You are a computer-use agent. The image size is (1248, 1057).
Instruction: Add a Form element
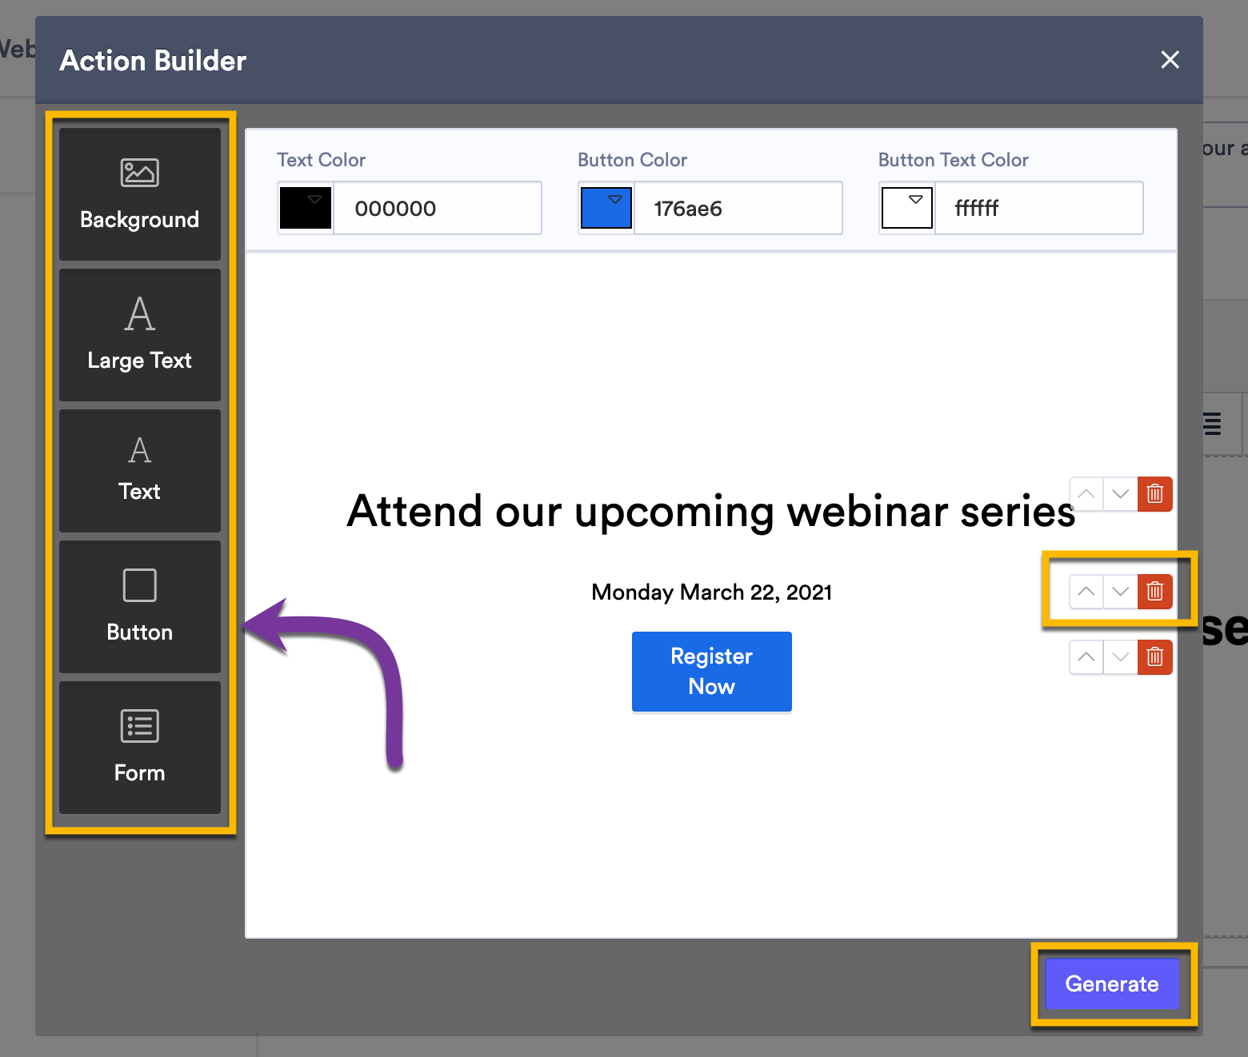click(x=140, y=748)
